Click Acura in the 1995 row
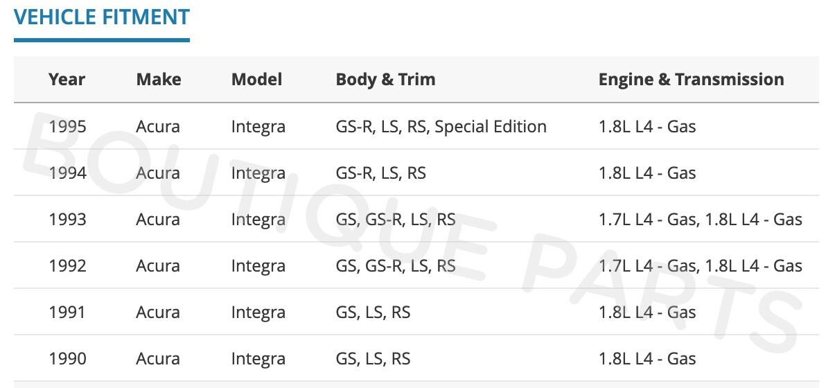The width and height of the screenshot is (826, 388). [x=158, y=127]
